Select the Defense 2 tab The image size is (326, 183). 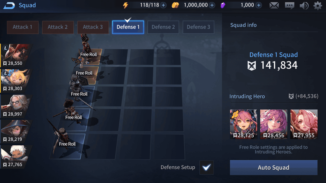click(163, 27)
